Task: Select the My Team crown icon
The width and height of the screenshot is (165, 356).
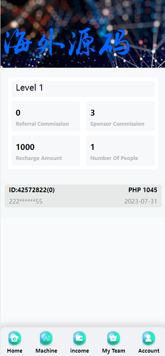Action: [114, 338]
